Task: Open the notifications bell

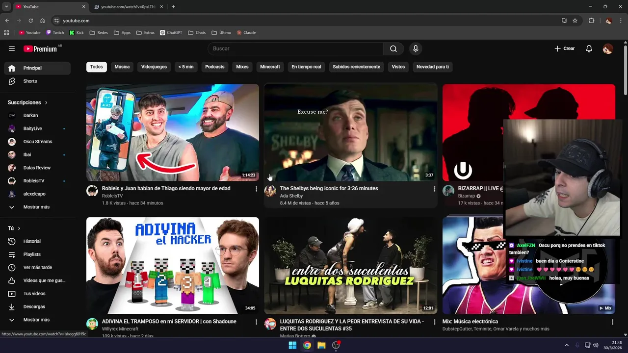Action: (589, 49)
